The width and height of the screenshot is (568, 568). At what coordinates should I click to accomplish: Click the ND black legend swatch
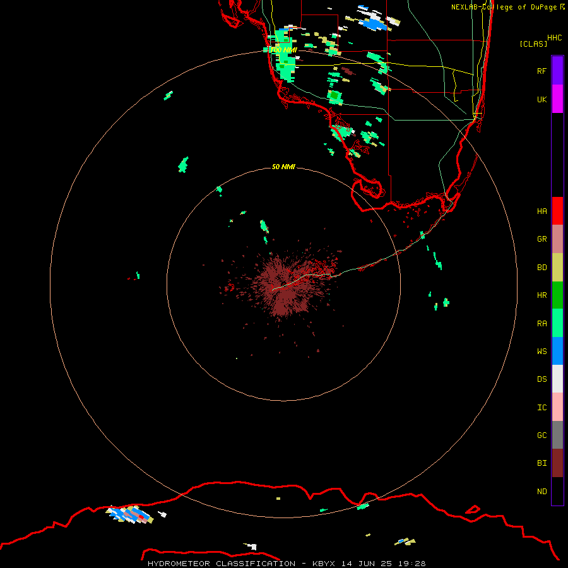pos(557,491)
